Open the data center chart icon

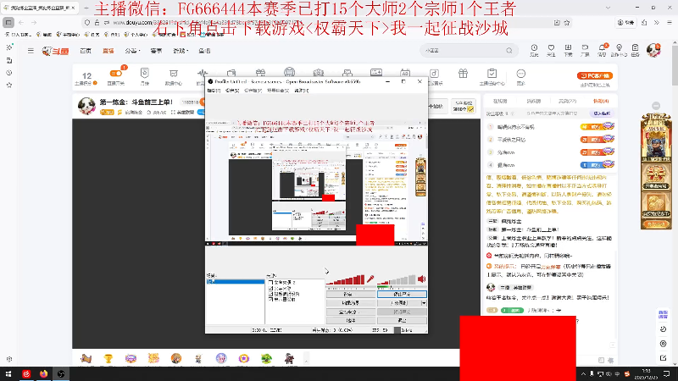[174, 74]
